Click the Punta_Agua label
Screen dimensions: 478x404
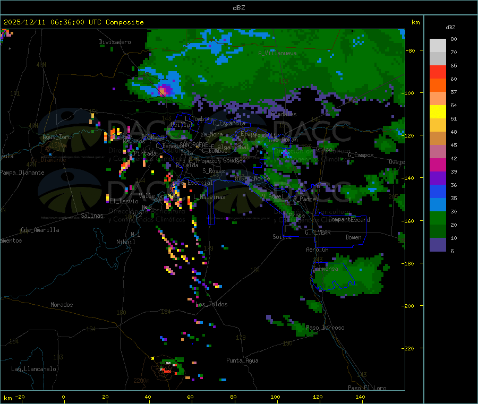pyautogui.click(x=242, y=360)
